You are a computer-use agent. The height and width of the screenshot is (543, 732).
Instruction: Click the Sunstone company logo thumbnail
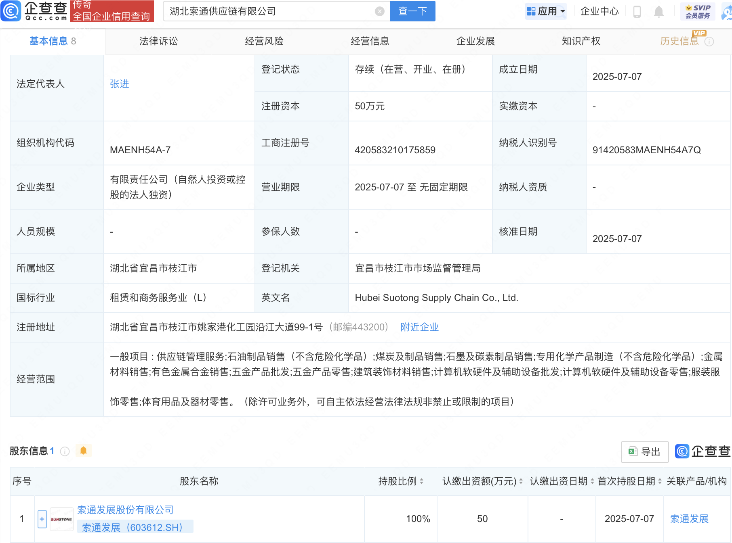(61, 519)
